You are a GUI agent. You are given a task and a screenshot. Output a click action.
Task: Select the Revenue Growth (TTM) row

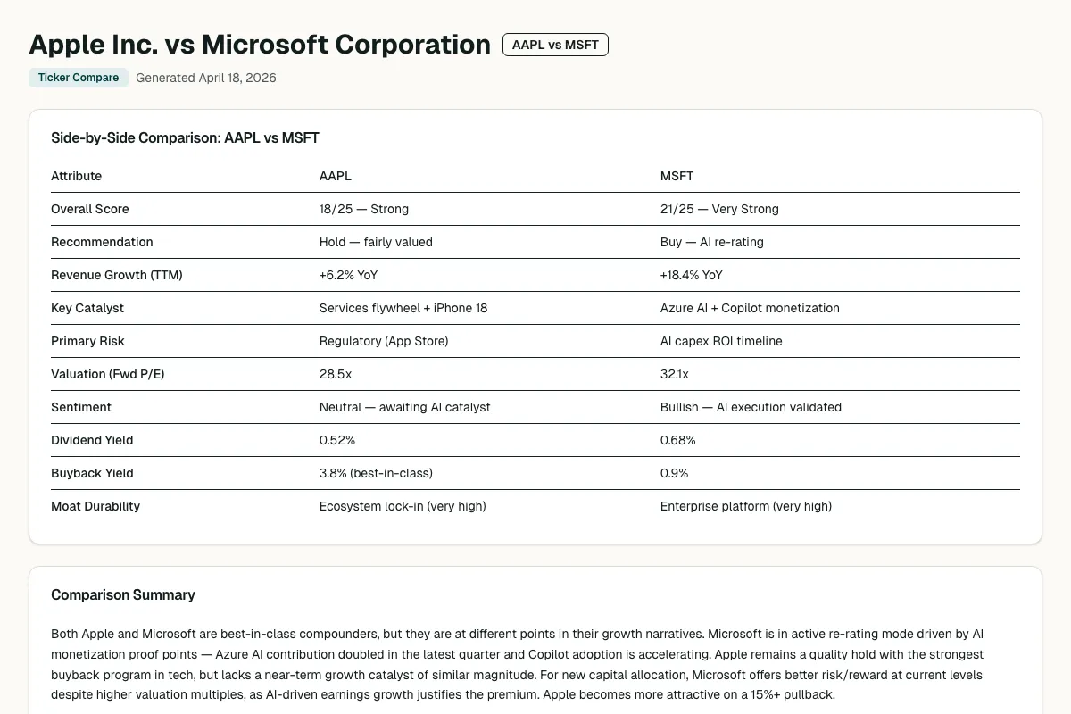coord(116,275)
